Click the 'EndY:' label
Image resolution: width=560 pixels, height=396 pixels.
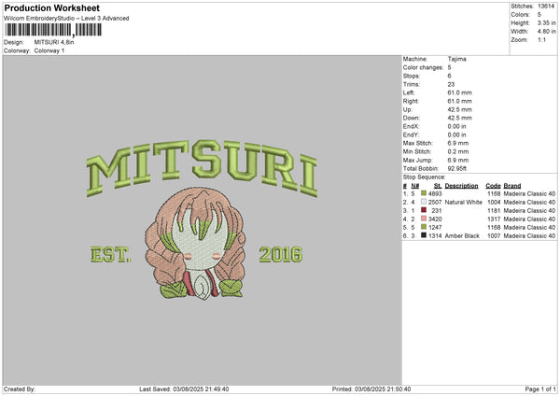click(411, 134)
